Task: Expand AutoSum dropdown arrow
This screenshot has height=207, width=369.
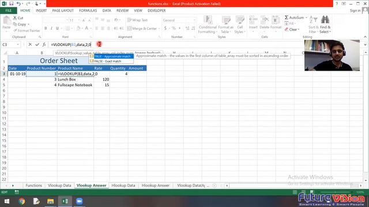Action: [306, 18]
